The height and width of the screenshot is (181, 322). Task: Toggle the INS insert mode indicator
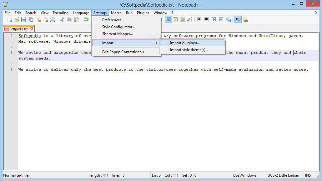[308, 175]
